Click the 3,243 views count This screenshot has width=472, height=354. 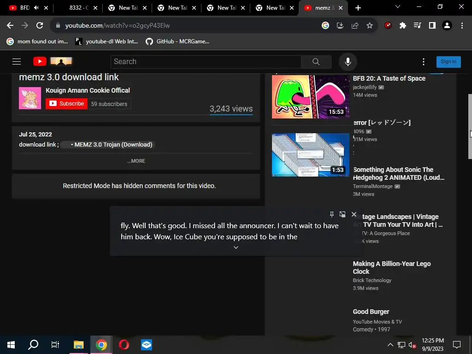point(231,109)
